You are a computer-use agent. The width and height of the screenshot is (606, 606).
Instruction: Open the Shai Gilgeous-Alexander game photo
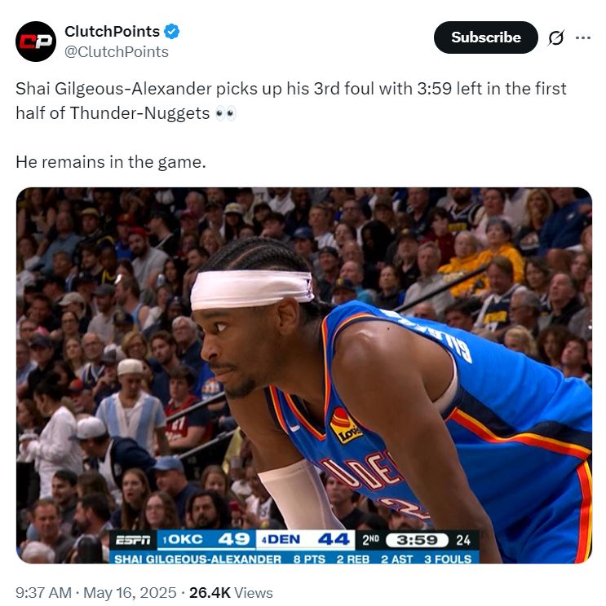(303, 375)
